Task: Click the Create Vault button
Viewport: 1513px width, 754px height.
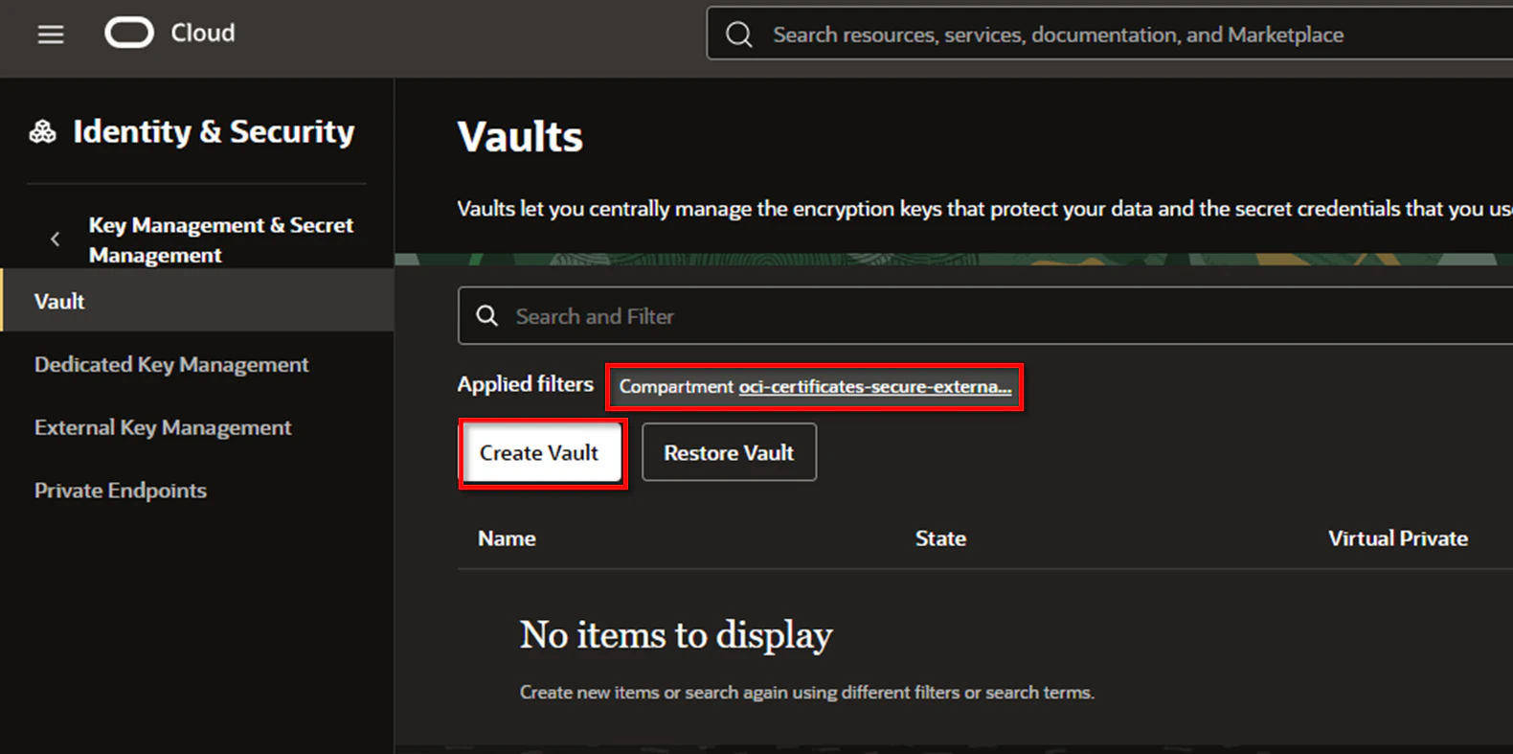Action: pyautogui.click(x=539, y=452)
